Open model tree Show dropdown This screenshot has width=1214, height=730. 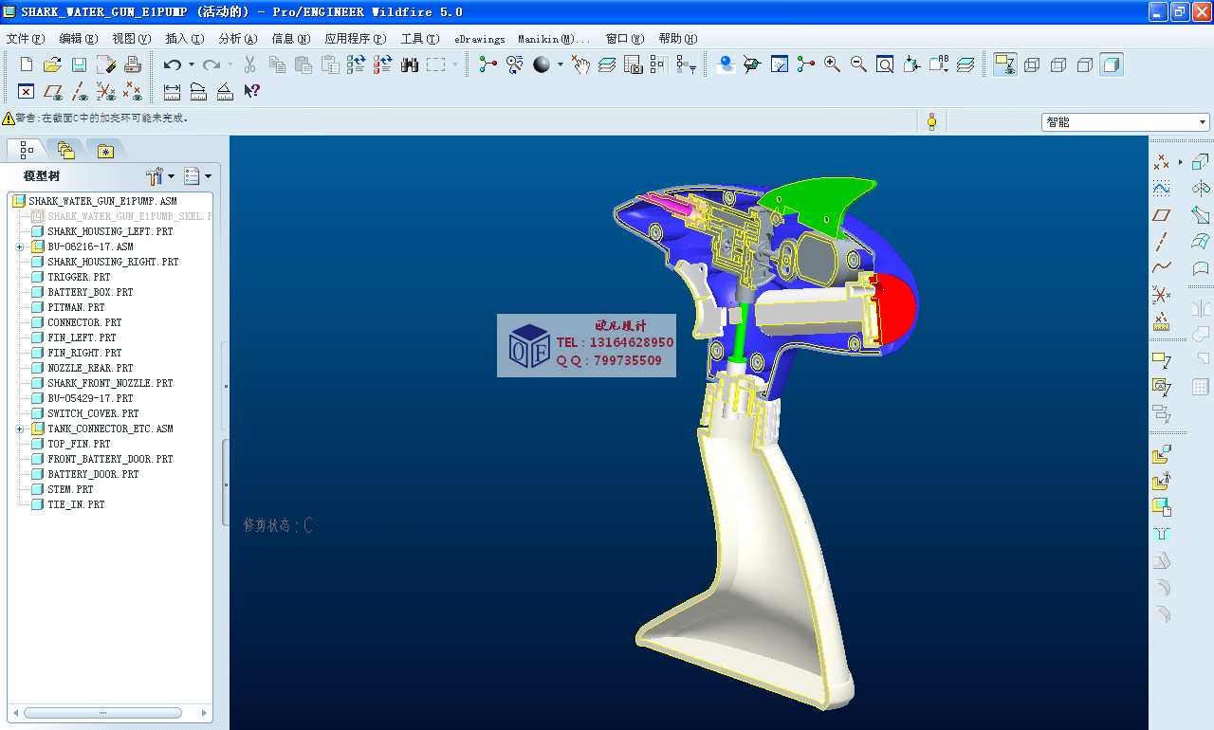[x=197, y=176]
